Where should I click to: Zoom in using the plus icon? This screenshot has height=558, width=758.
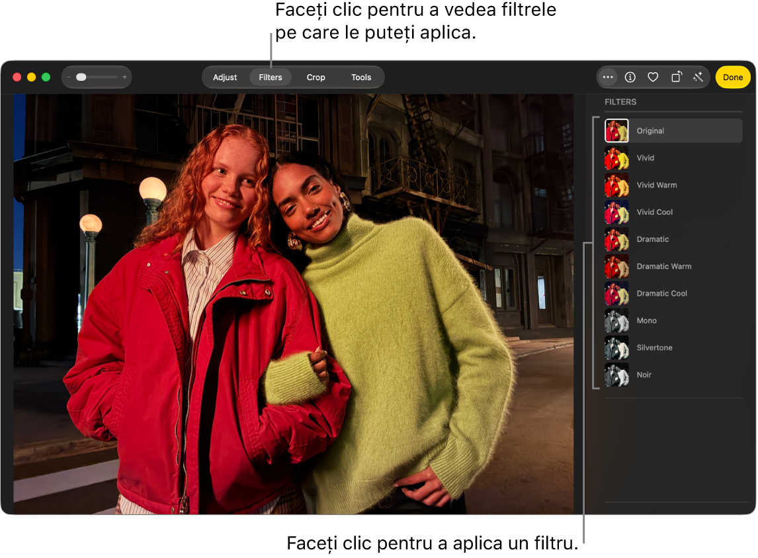(125, 77)
